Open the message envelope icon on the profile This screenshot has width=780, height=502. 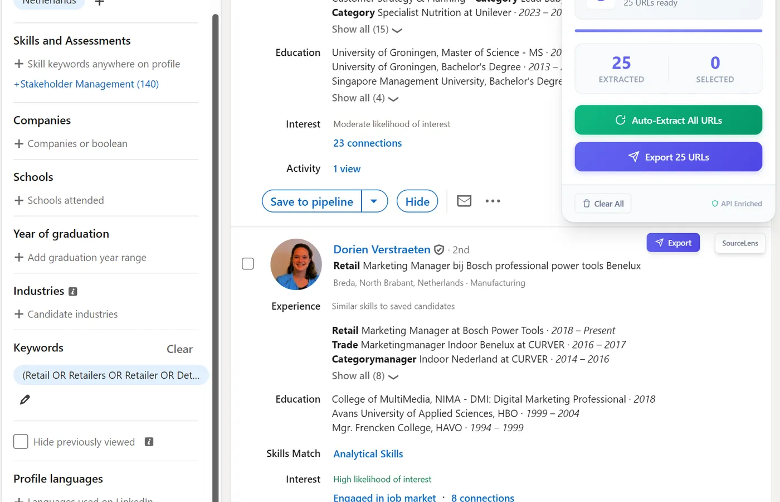coord(464,201)
